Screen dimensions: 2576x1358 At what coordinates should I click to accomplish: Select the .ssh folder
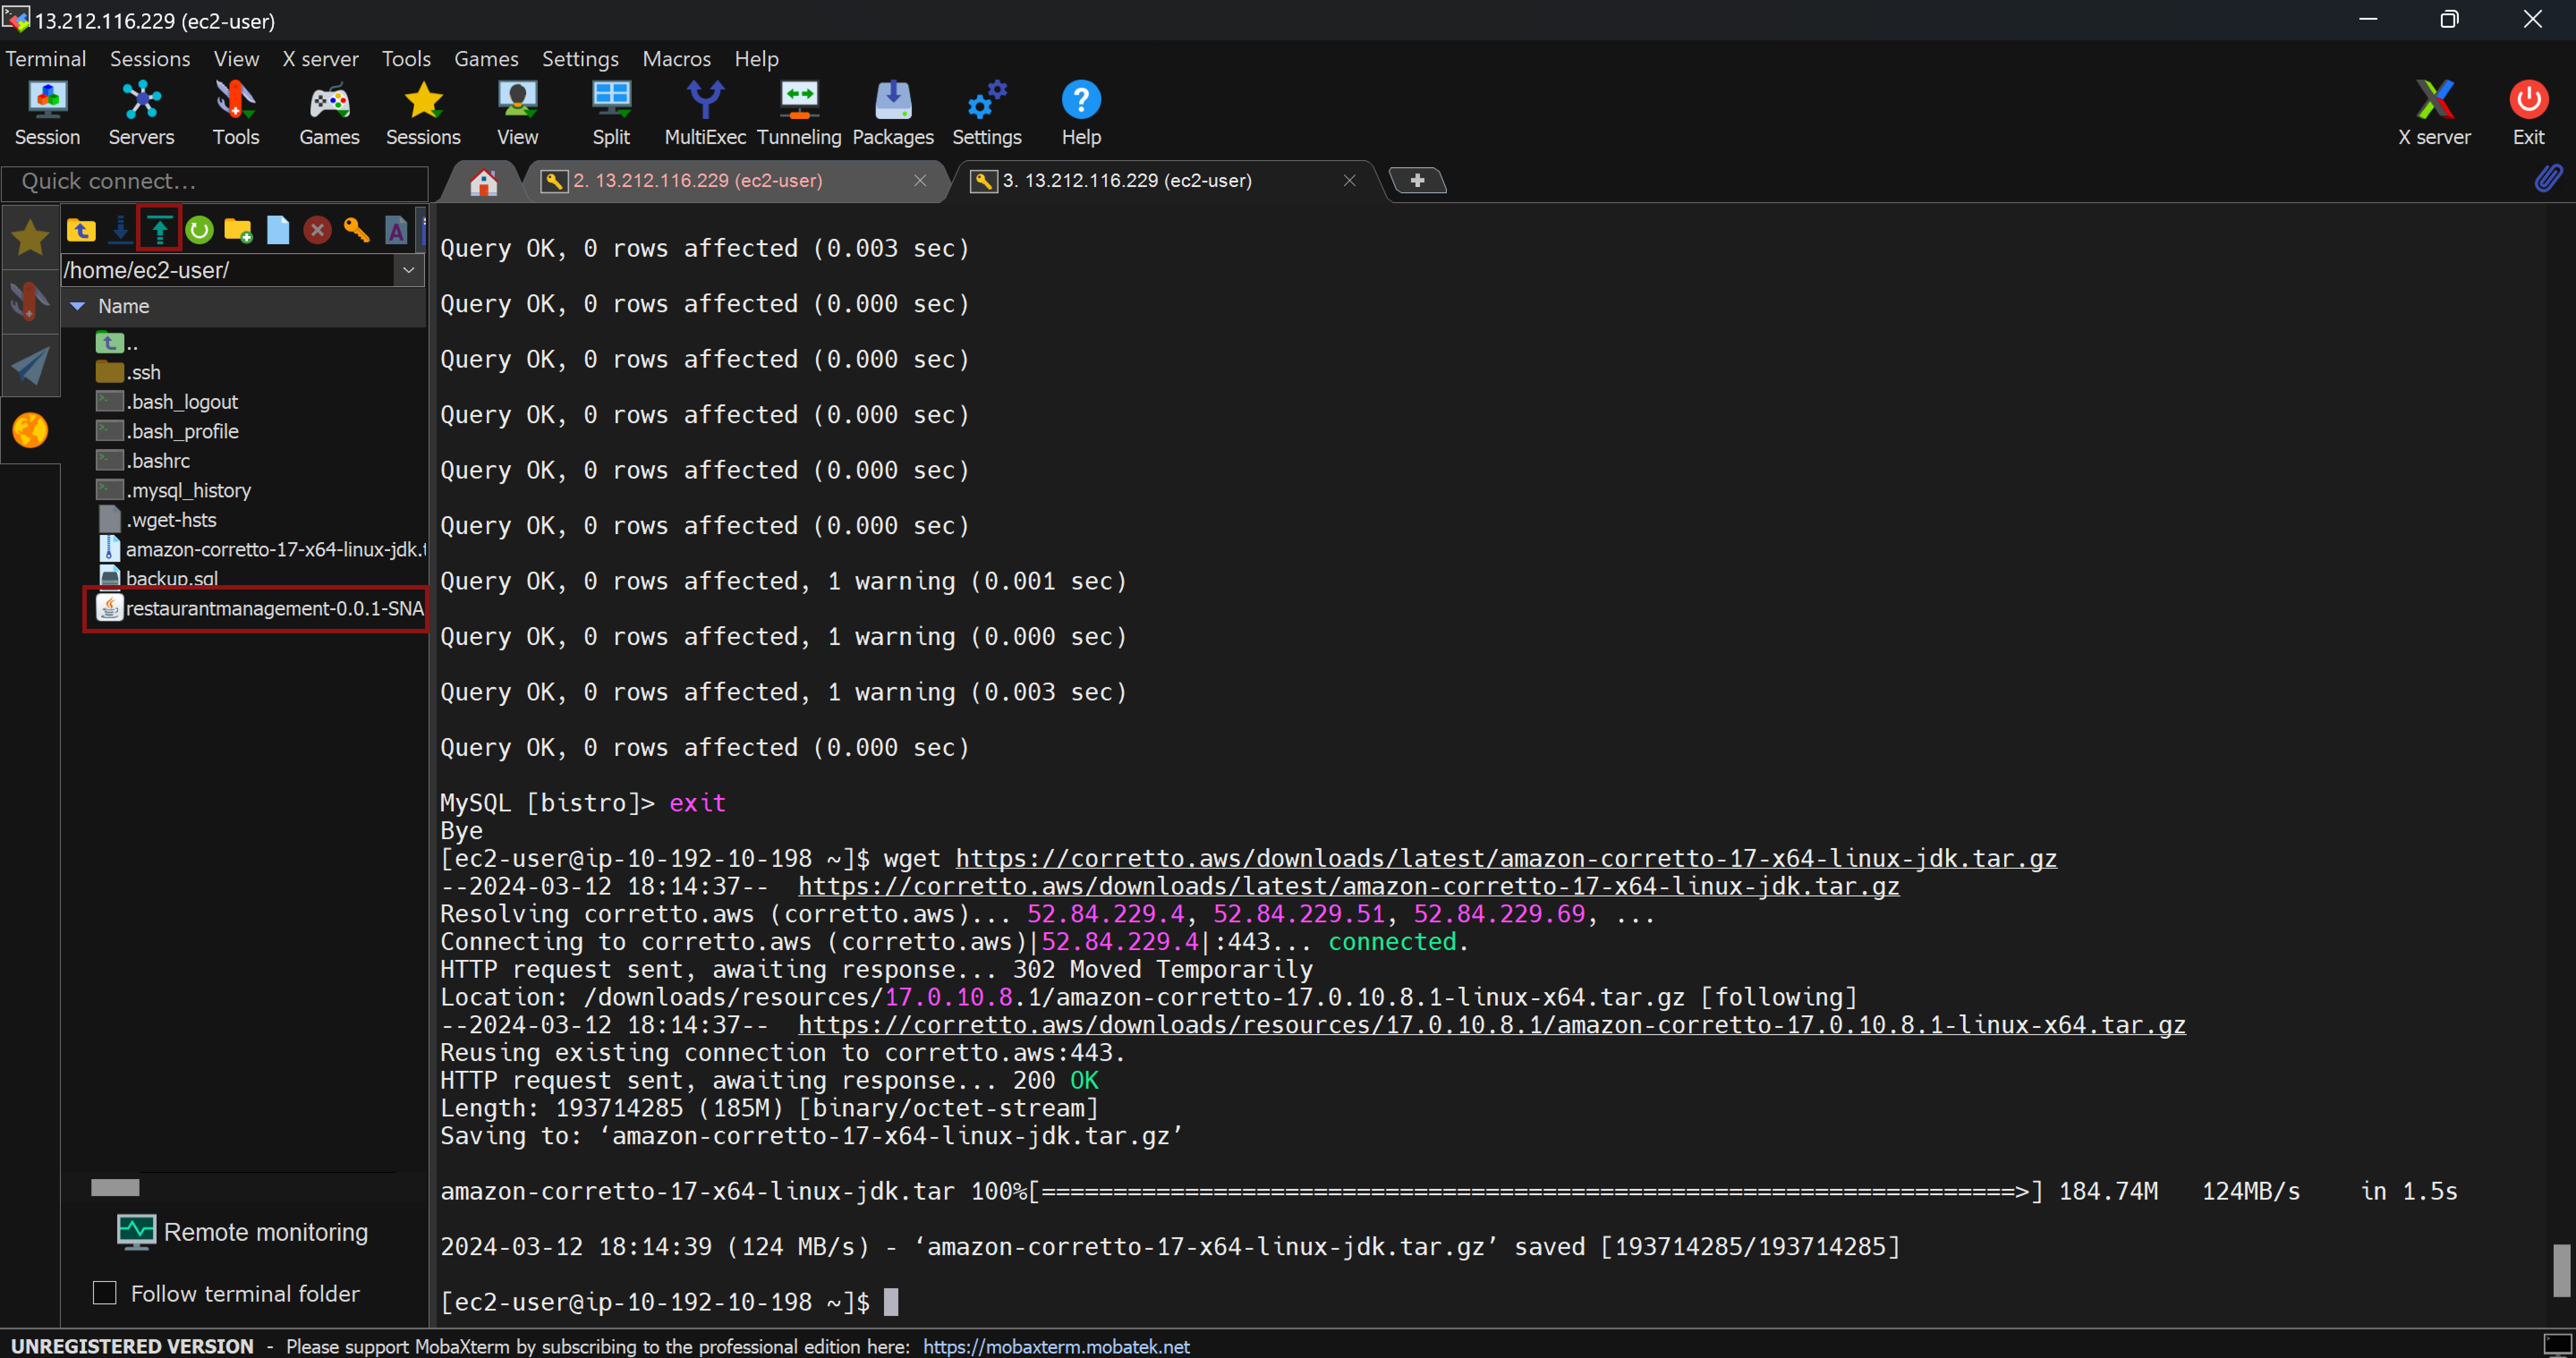[128, 372]
